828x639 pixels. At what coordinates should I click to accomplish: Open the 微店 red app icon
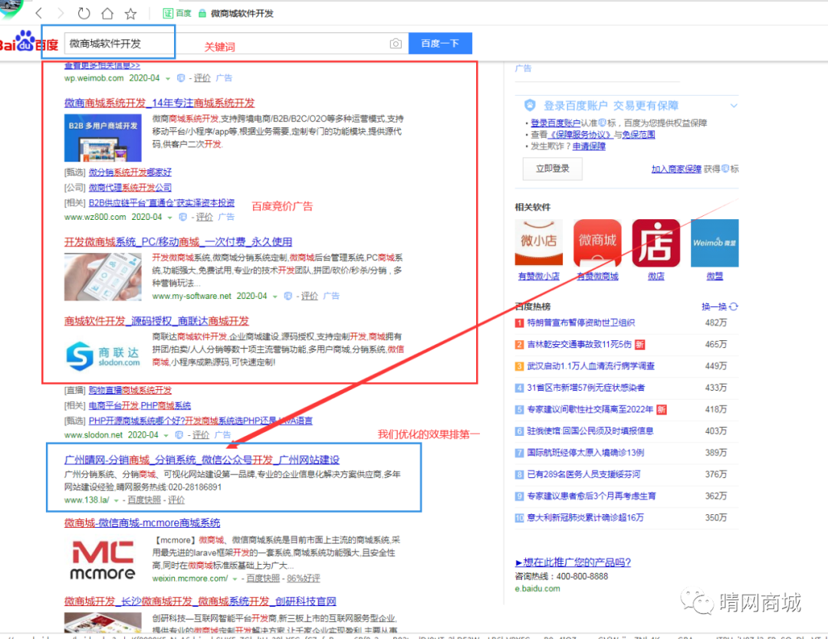click(x=655, y=243)
